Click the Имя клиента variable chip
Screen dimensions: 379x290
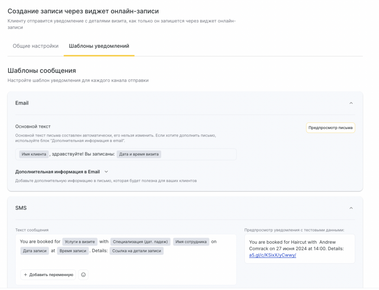34,154
